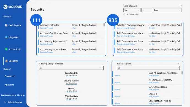Viewport: 190px width, 107px height.
Task: Select Add Compensation Mana... row
Action: pyautogui.click(x=148, y=34)
